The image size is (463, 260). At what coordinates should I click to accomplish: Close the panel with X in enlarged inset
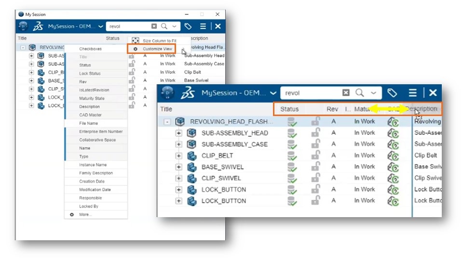(x=433, y=93)
